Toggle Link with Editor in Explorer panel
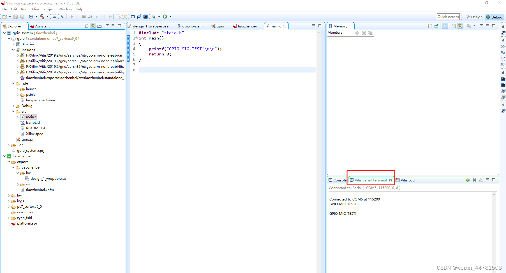The width and height of the screenshot is (506, 273). (x=93, y=26)
